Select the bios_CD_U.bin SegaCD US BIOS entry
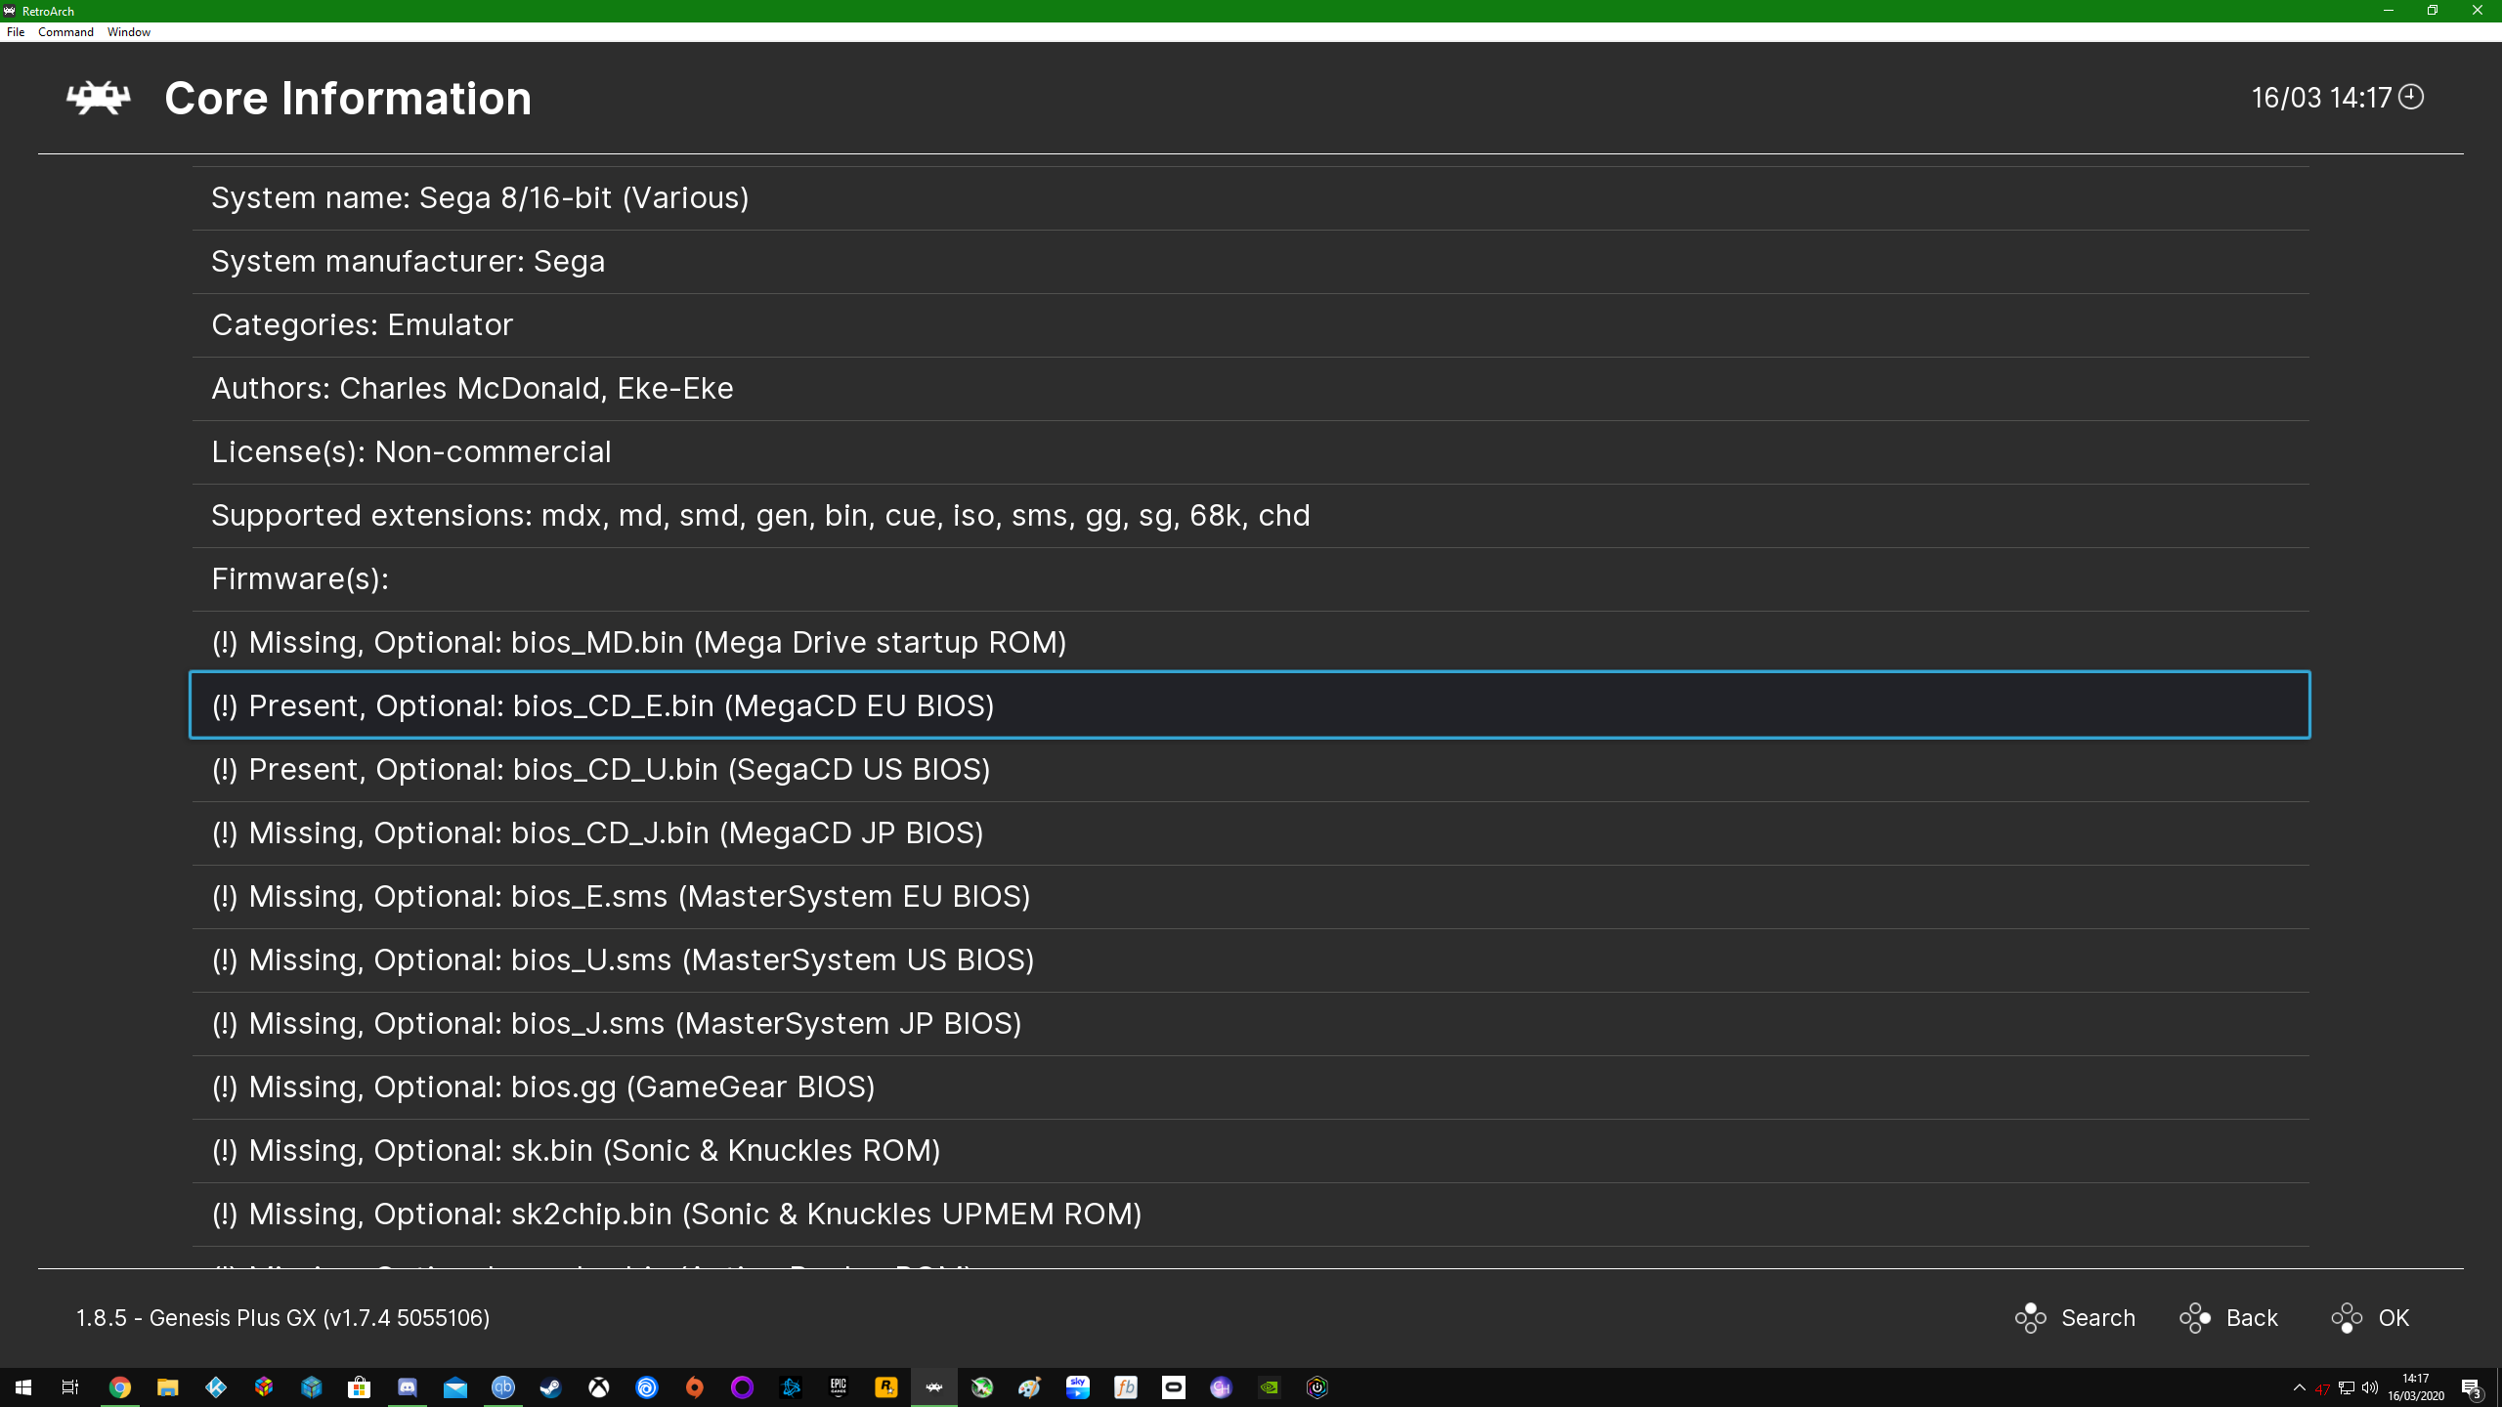Viewport: 2502px width, 1407px height. tap(1250, 770)
